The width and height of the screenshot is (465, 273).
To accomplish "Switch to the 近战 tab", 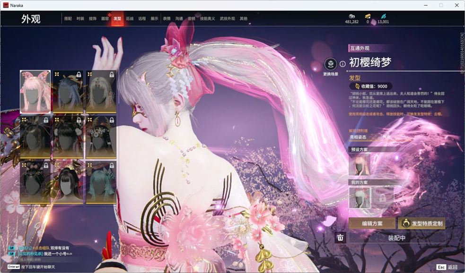I will (130, 18).
